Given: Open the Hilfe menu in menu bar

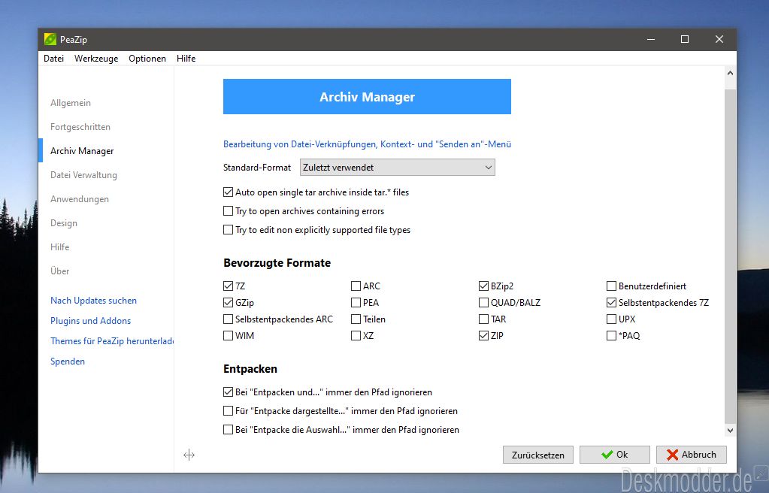Looking at the screenshot, I should coord(186,59).
